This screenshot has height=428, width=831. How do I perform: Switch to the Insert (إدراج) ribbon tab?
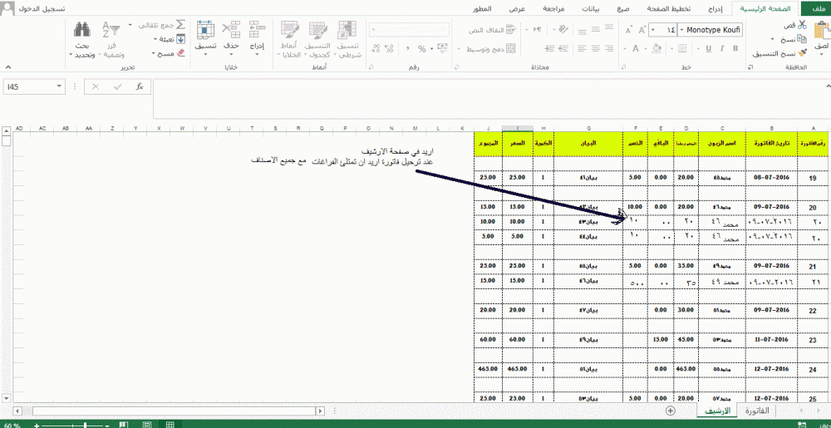click(x=715, y=9)
